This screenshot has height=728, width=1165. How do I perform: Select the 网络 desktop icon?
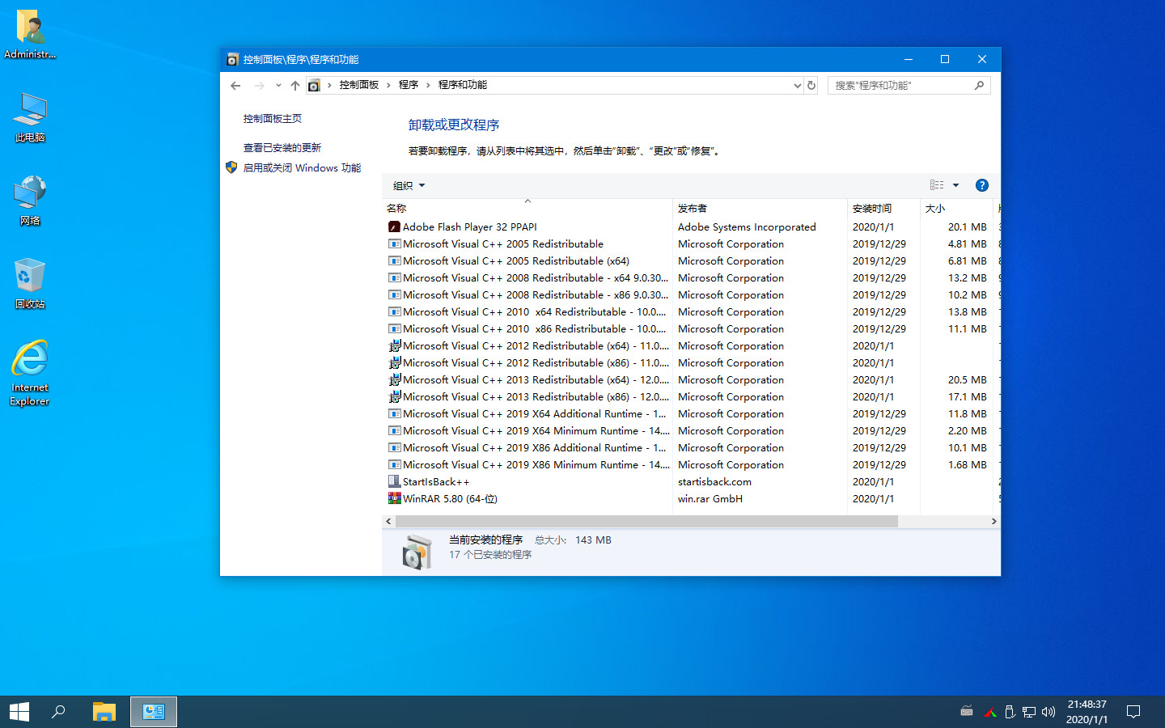click(30, 201)
